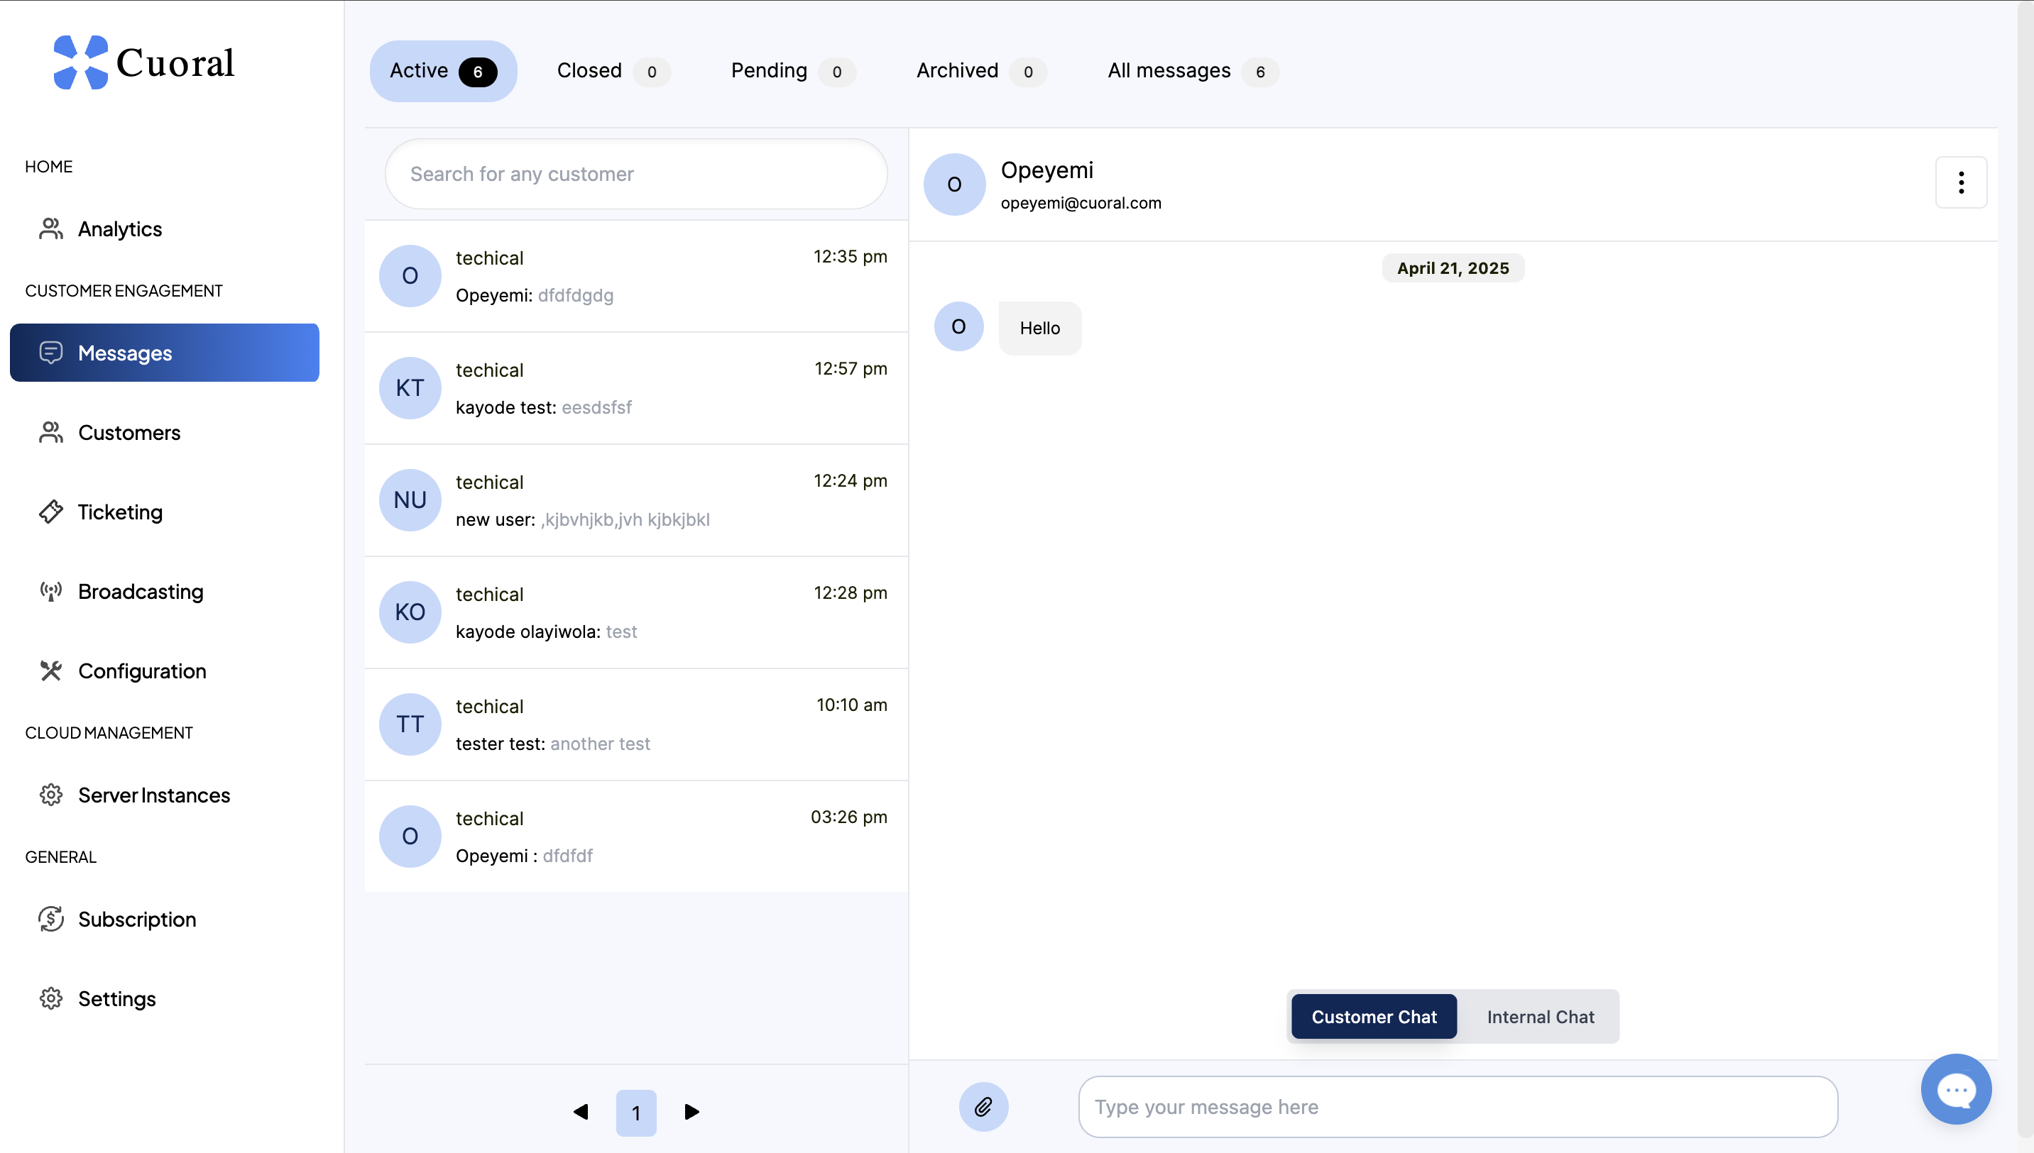Switch to Internal Chat mode
Viewport: 2034px width, 1153px height.
coord(1540,1017)
